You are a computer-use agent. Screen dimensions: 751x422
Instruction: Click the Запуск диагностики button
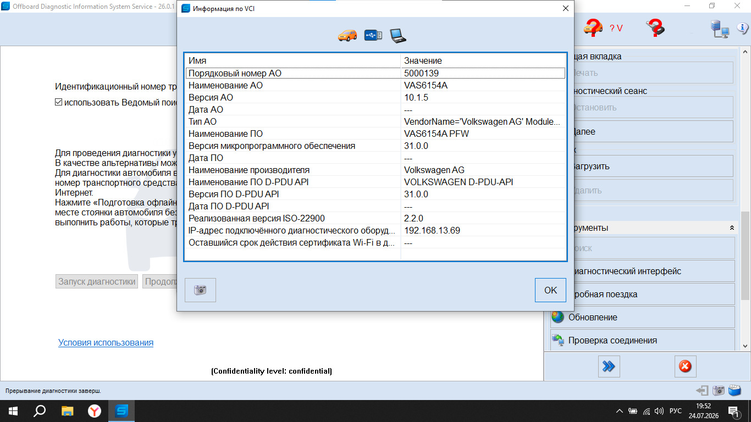[97, 281]
